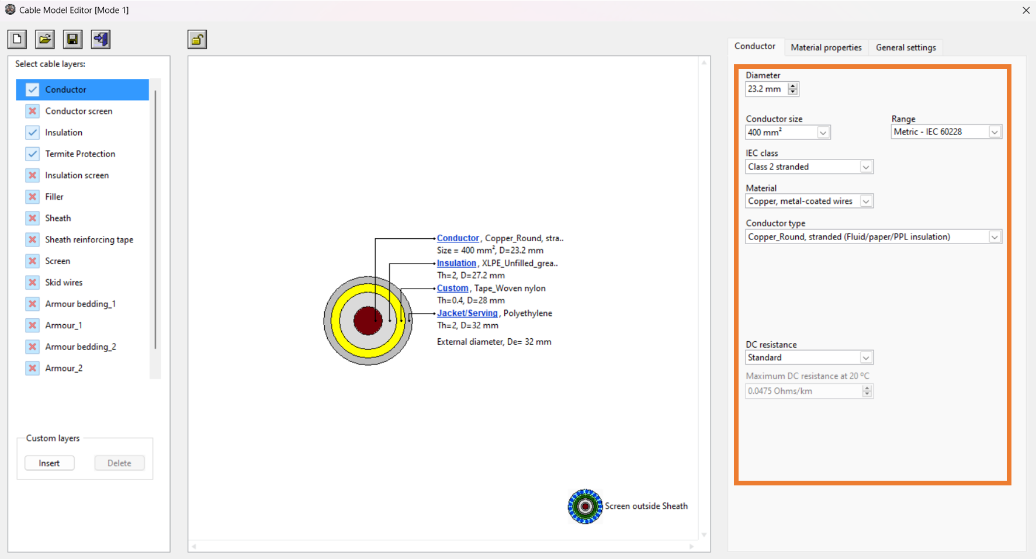Click the unlock padlock icon
The image size is (1036, 559).
tap(197, 40)
